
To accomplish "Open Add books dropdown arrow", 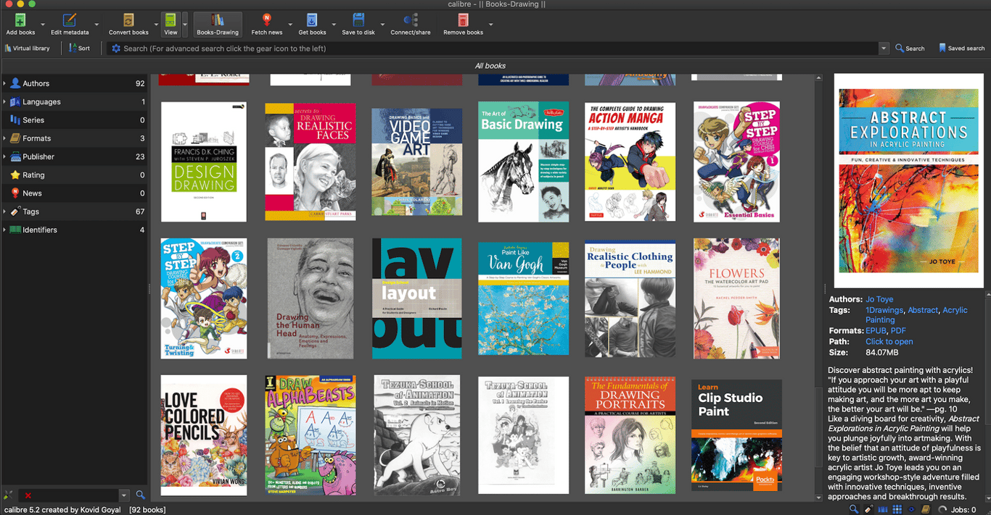I will (43, 25).
